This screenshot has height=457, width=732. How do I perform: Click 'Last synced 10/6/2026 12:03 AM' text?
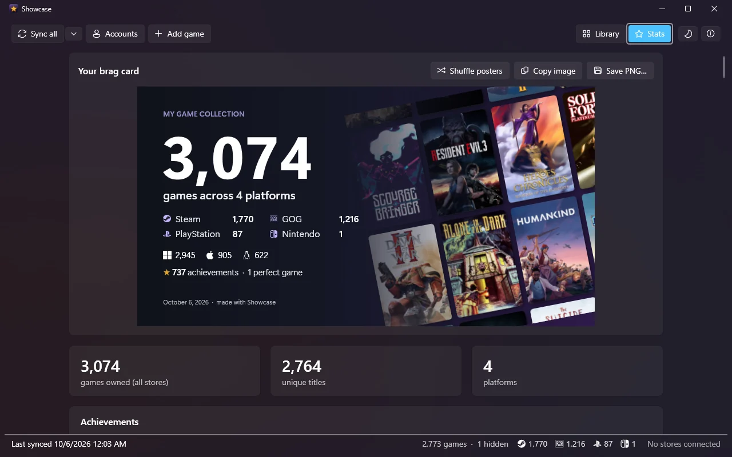(69, 444)
